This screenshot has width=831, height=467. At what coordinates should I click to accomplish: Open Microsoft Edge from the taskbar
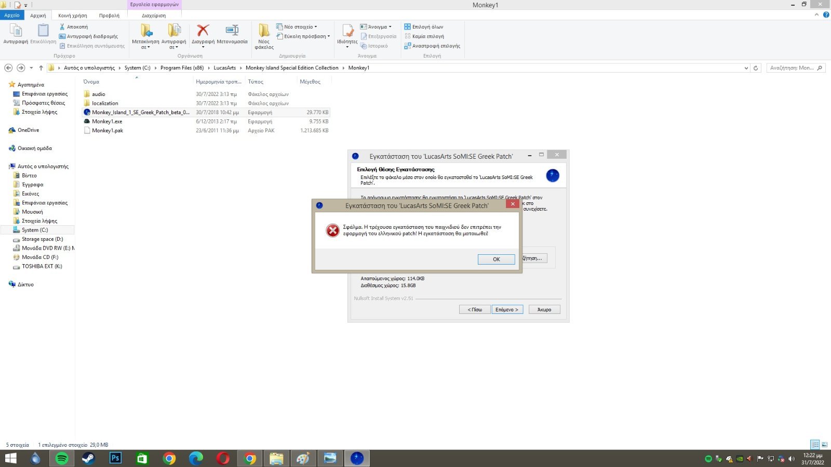click(196, 458)
